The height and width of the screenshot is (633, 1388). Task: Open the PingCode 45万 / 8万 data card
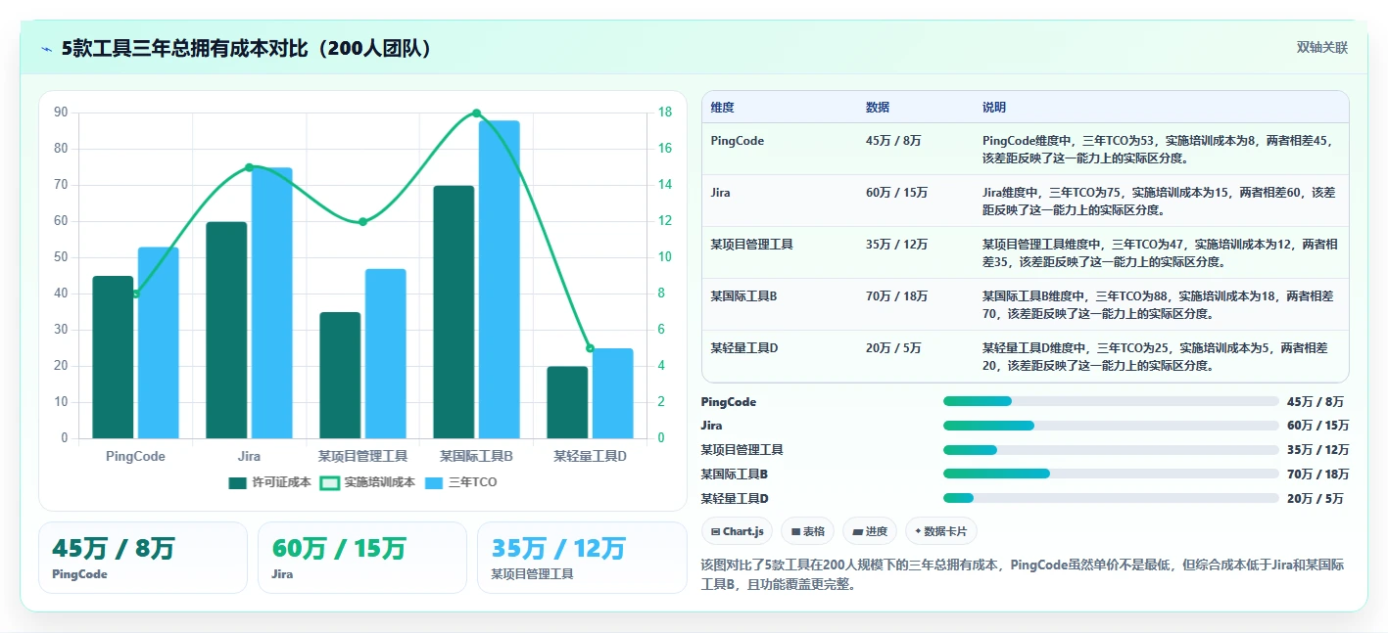[143, 558]
